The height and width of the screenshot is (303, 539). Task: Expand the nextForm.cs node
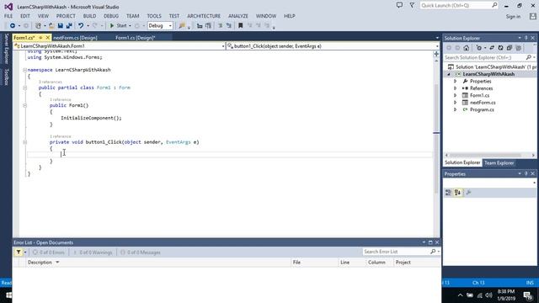[x=455, y=103]
